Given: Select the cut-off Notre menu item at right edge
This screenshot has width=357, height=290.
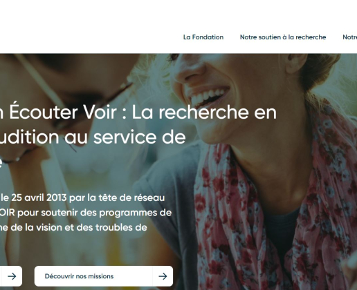Looking at the screenshot, I should coord(350,37).
